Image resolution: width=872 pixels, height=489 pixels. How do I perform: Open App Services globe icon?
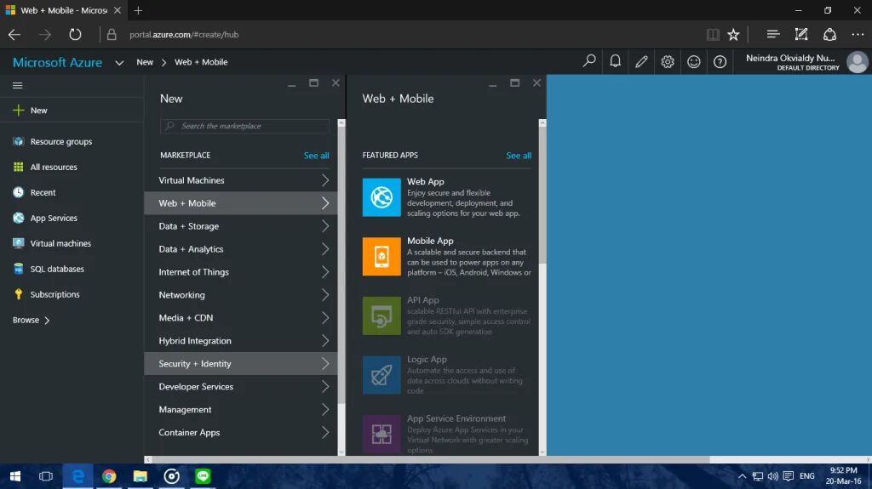(x=19, y=218)
